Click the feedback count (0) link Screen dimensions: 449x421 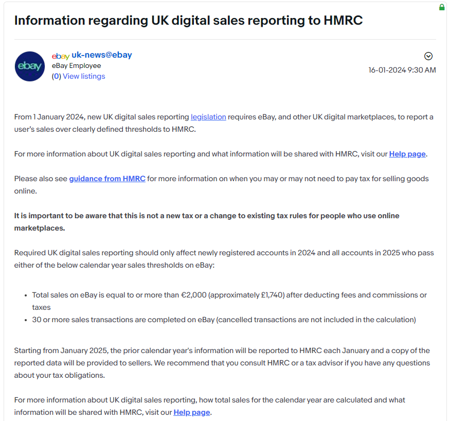click(56, 76)
